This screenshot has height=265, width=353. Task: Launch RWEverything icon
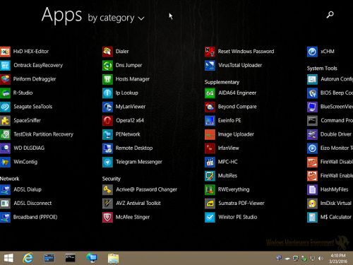210,189
